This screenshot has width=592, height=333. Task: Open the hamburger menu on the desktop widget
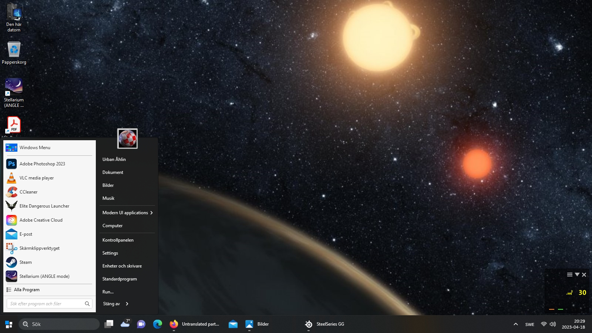tap(570, 275)
